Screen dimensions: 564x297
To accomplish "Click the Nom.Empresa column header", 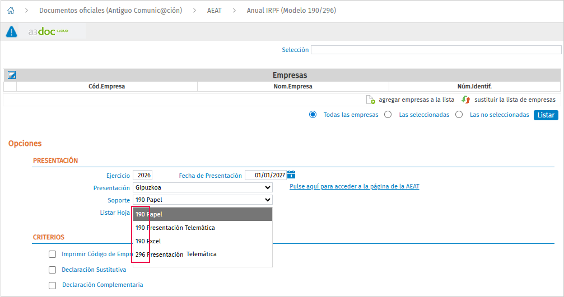I will [293, 86].
